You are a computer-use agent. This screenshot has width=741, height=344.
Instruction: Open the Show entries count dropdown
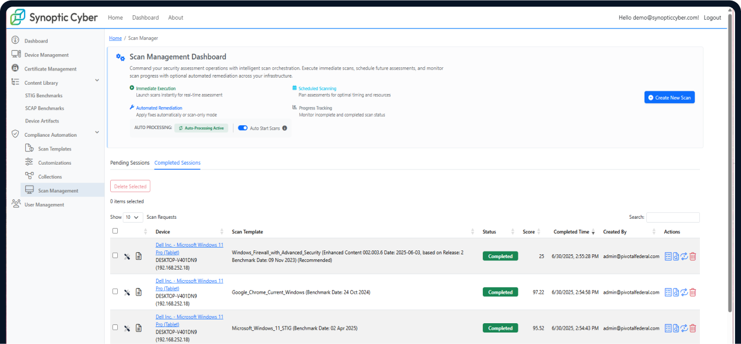click(x=133, y=217)
